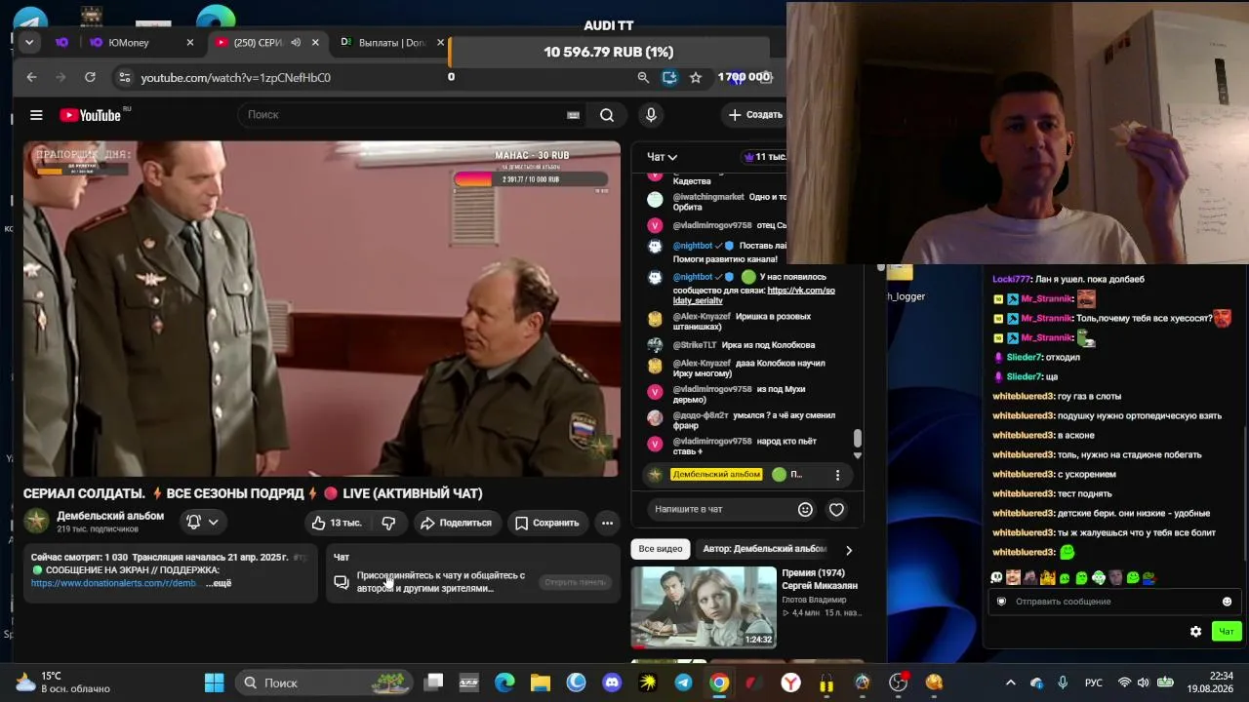
Task: Close the YouTube video tab
Action: (x=315, y=43)
